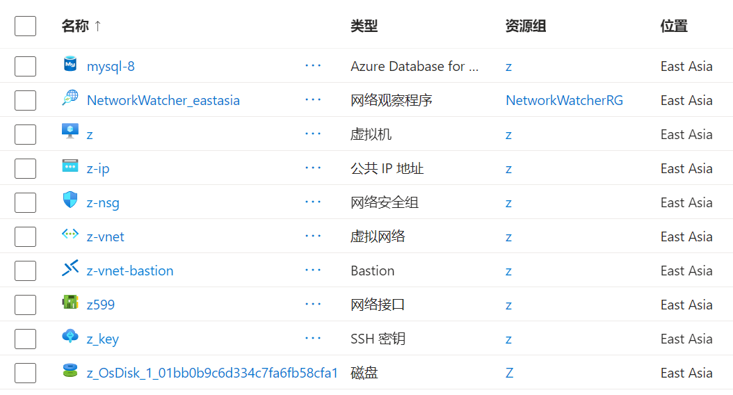The width and height of the screenshot is (733, 395).
Task: Select the z_key row checkbox
Action: coord(25,339)
